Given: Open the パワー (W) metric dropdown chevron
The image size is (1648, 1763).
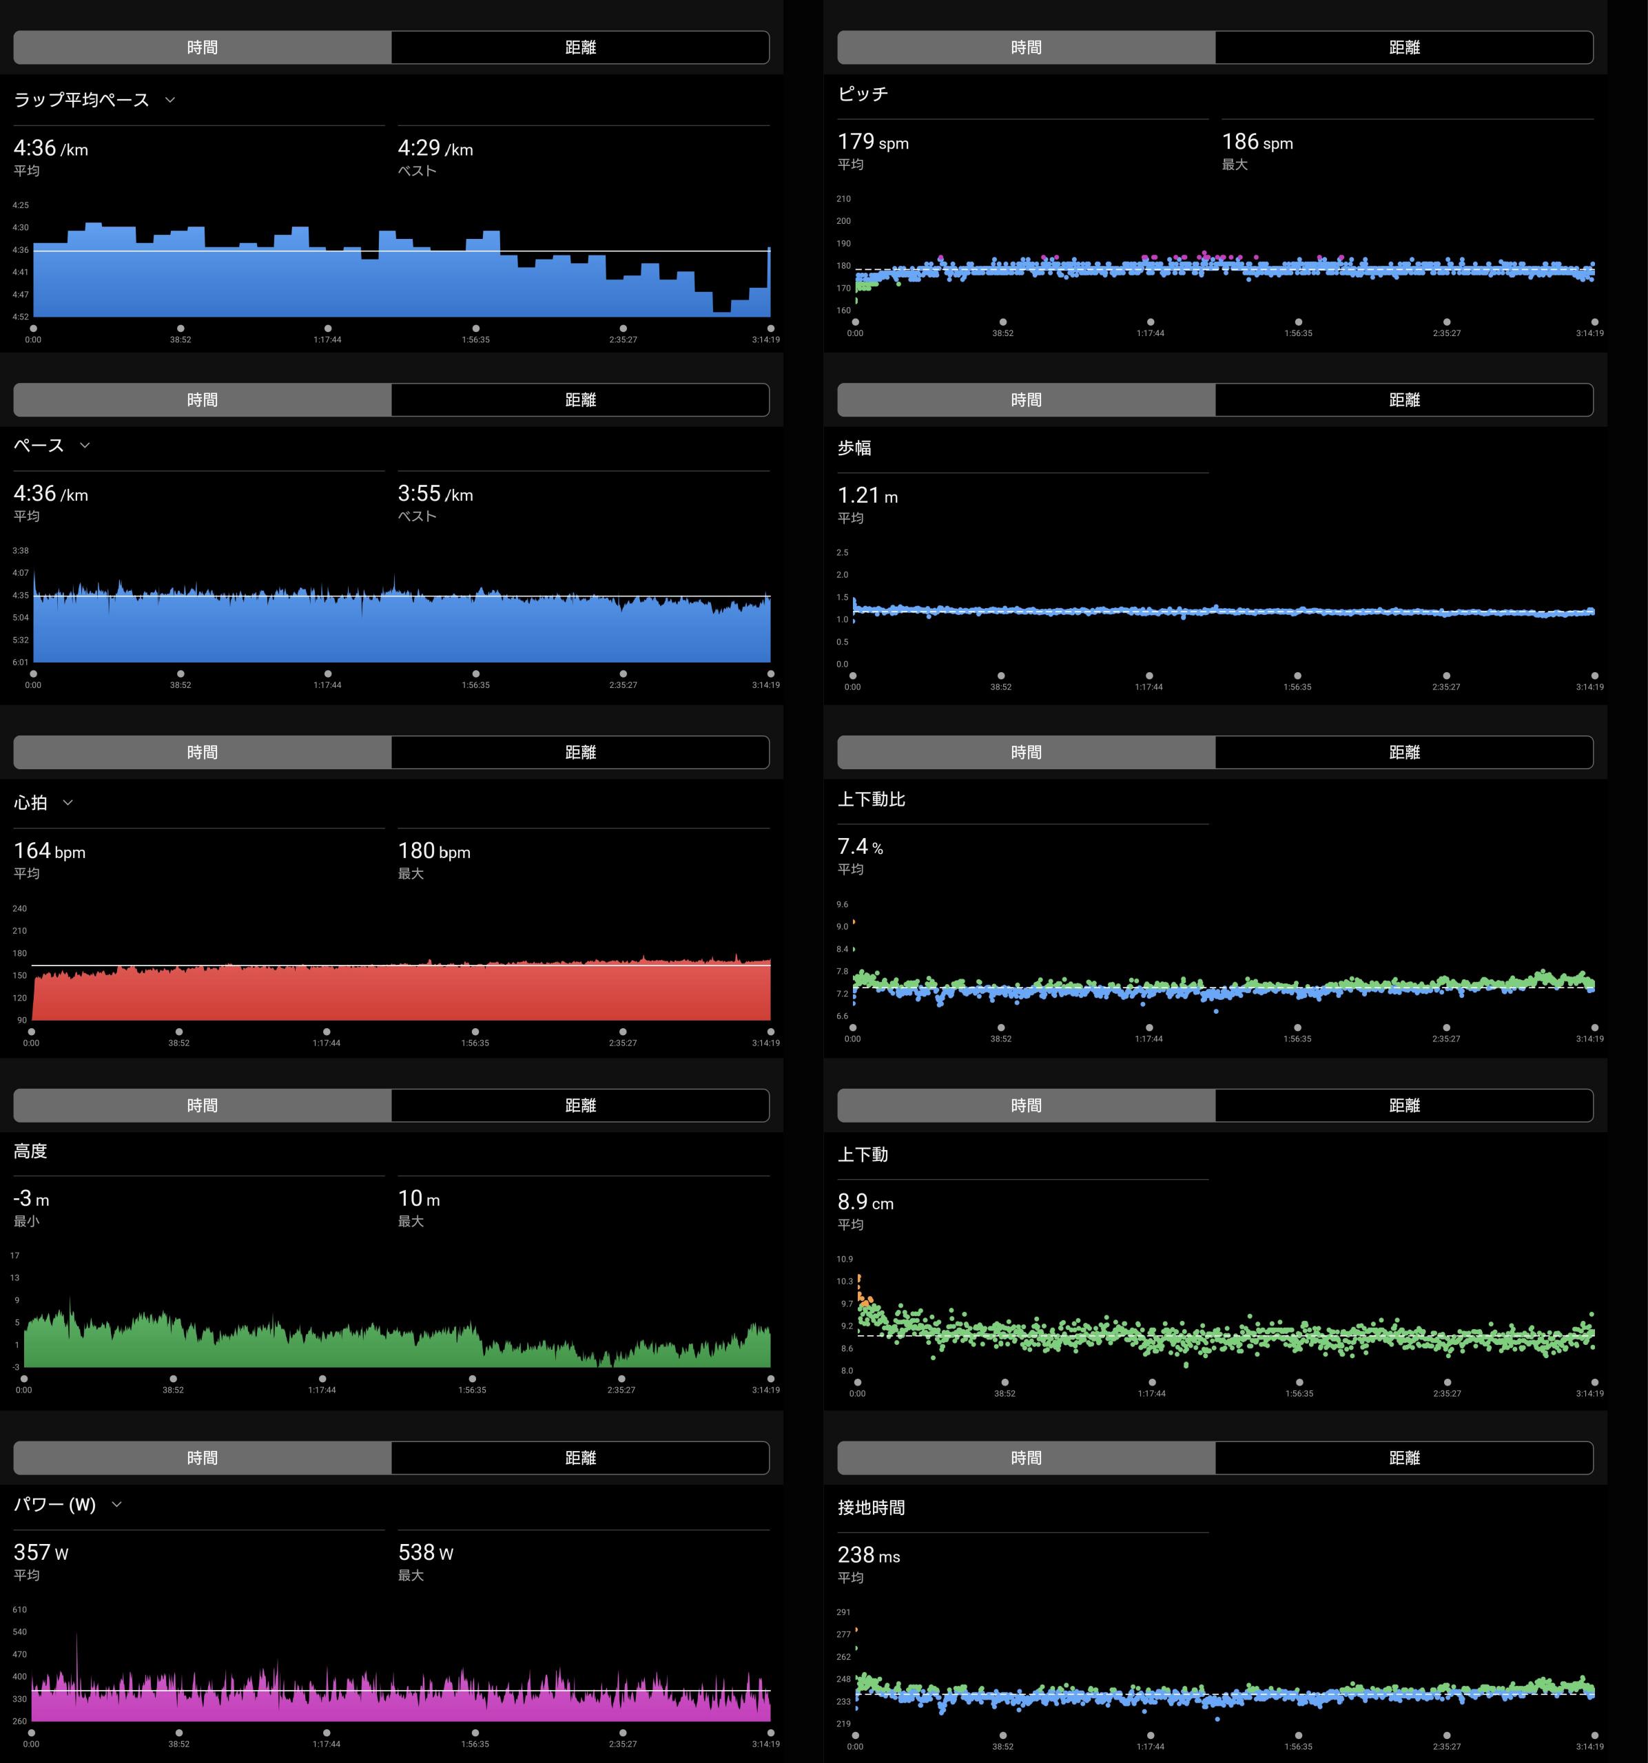Looking at the screenshot, I should [117, 1504].
